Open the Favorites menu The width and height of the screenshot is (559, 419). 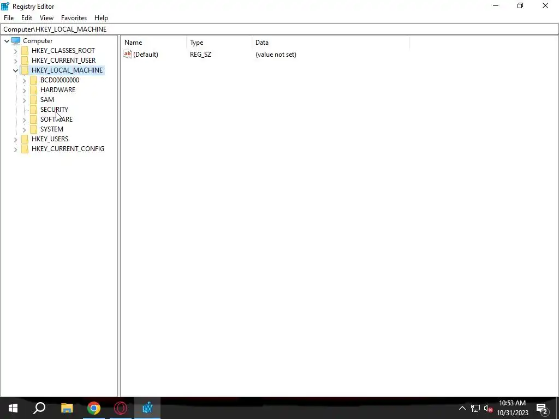[74, 18]
